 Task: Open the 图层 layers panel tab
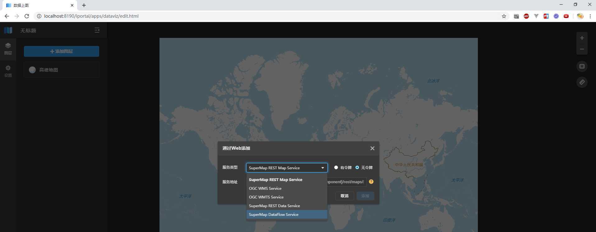(x=8, y=49)
